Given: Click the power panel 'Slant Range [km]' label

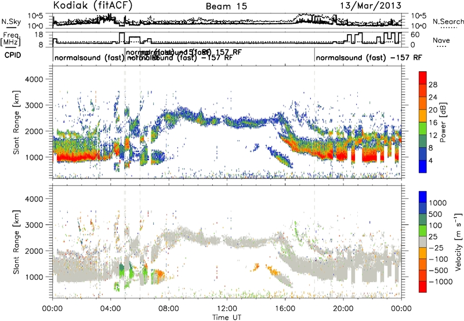Looking at the screenshot, I should pos(16,122).
